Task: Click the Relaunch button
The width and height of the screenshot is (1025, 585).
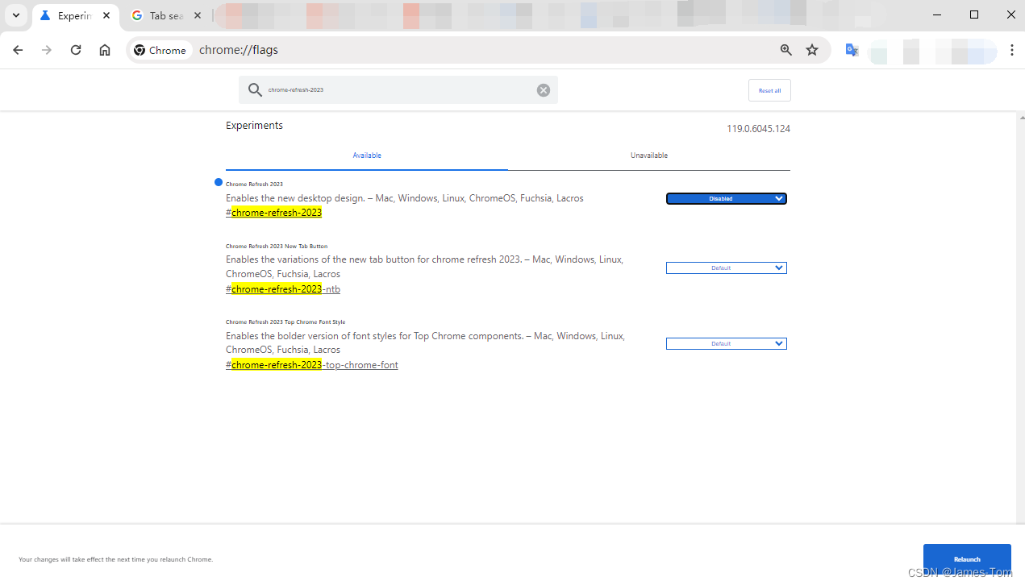Action: pyautogui.click(x=967, y=559)
